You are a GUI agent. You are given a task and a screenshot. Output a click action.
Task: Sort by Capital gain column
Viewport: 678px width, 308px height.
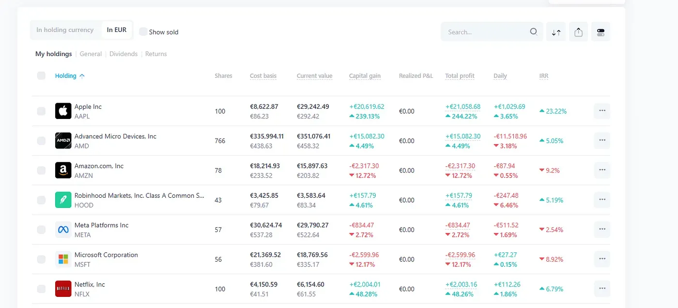(x=365, y=76)
